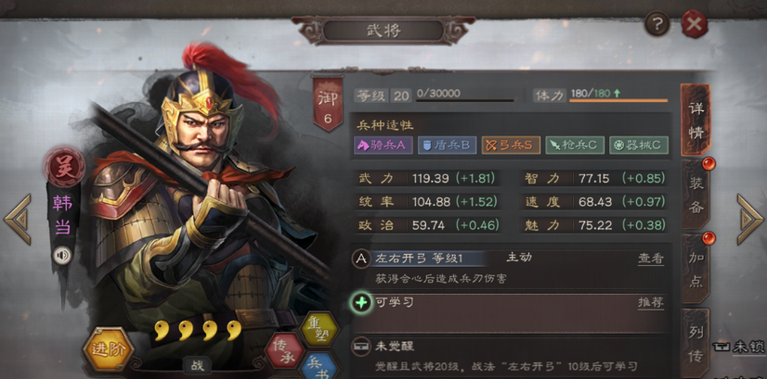Switch to the 加点 tab

tap(696, 269)
